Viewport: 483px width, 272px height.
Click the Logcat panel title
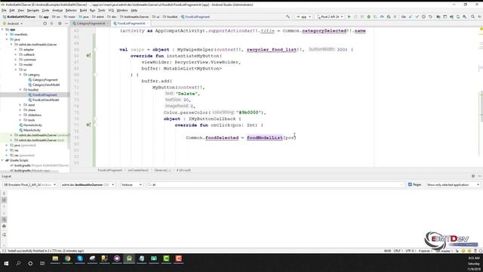coord(7,176)
